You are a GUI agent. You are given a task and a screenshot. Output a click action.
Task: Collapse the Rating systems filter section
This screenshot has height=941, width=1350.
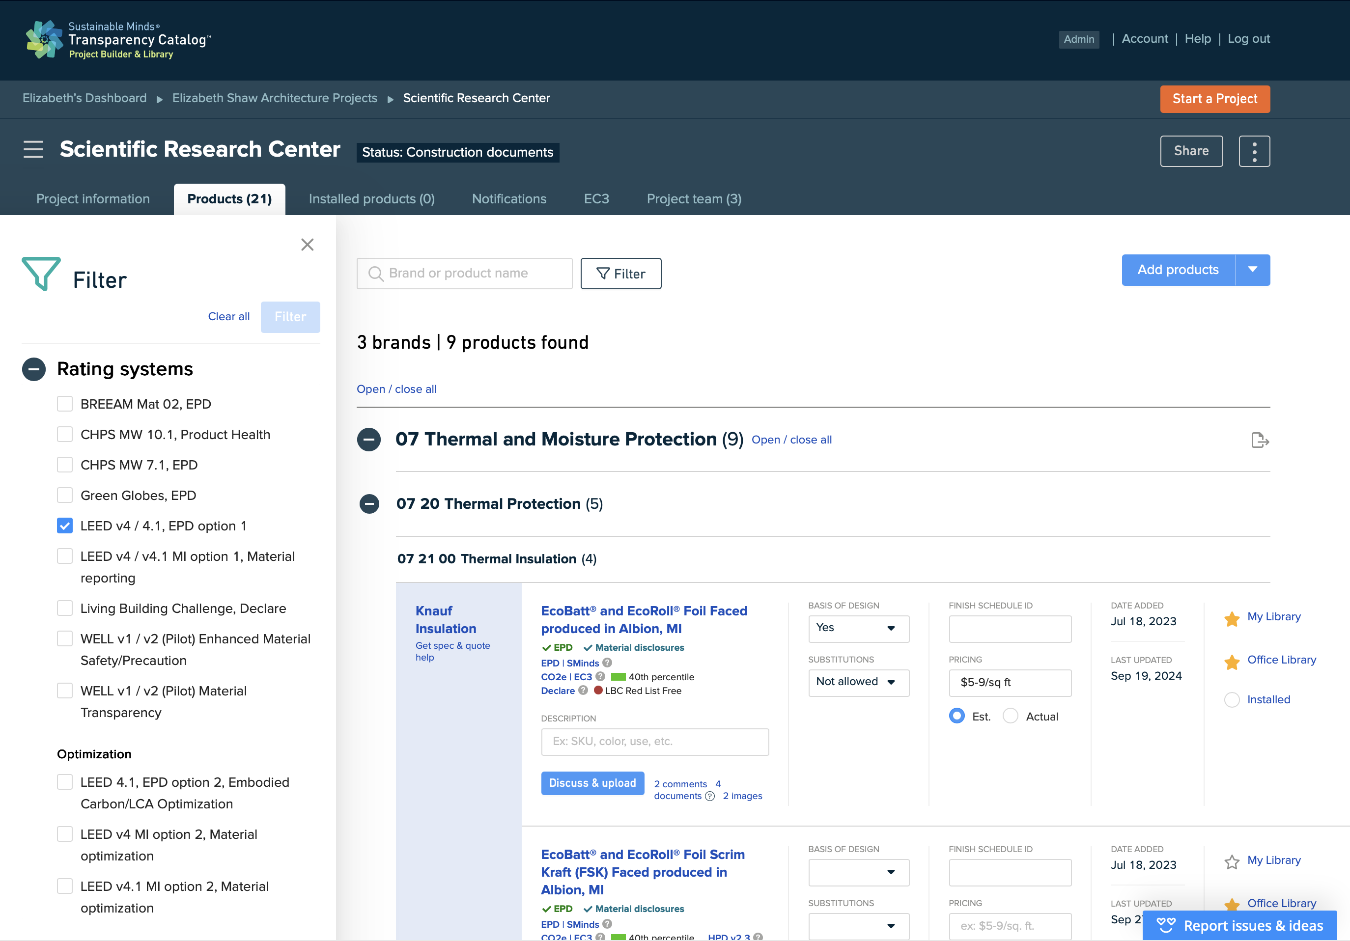click(33, 369)
